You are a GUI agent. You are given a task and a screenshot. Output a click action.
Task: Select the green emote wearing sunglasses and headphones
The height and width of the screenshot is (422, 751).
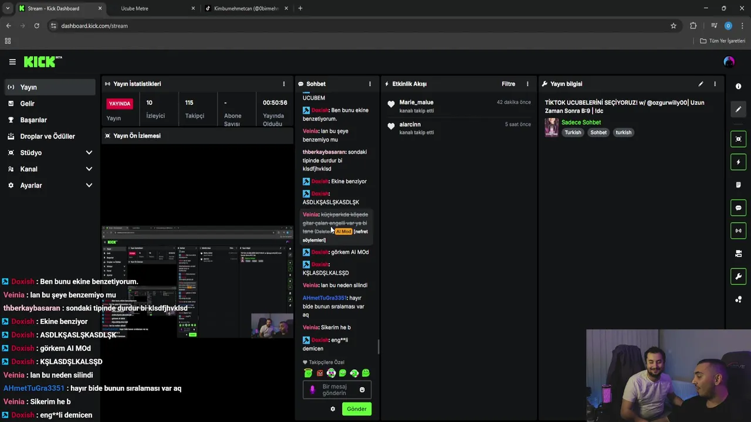point(331,373)
